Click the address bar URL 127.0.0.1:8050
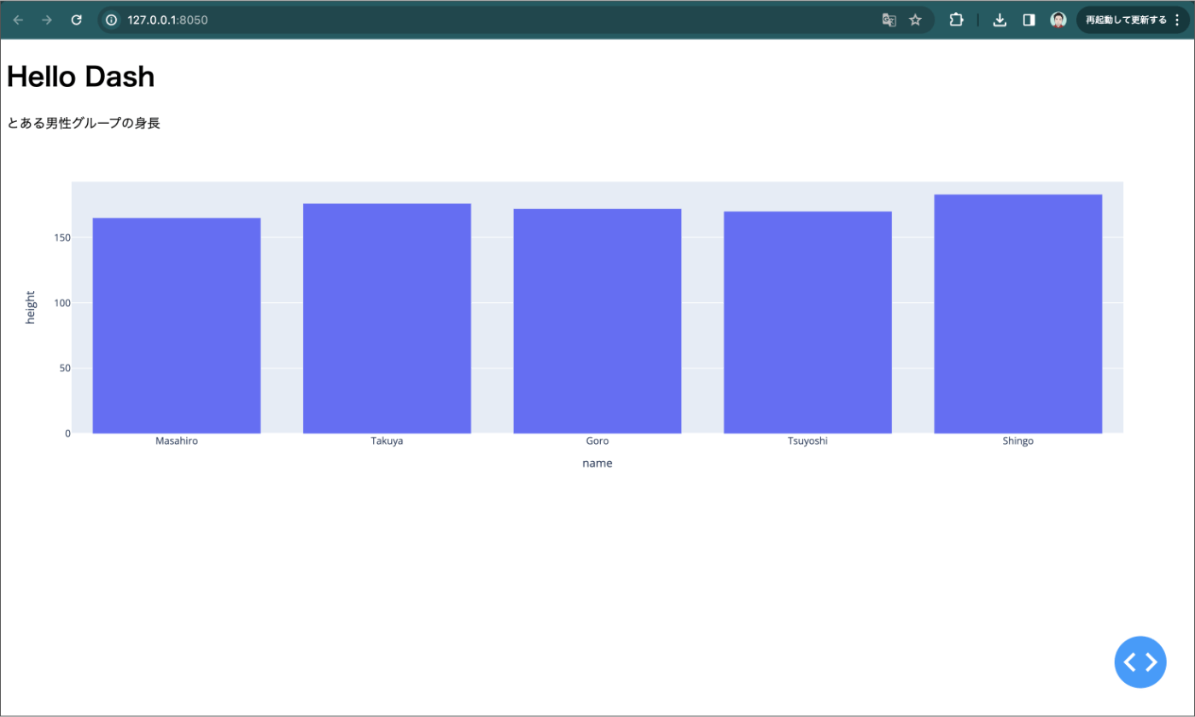Image resolution: width=1195 pixels, height=717 pixels. 167,20
